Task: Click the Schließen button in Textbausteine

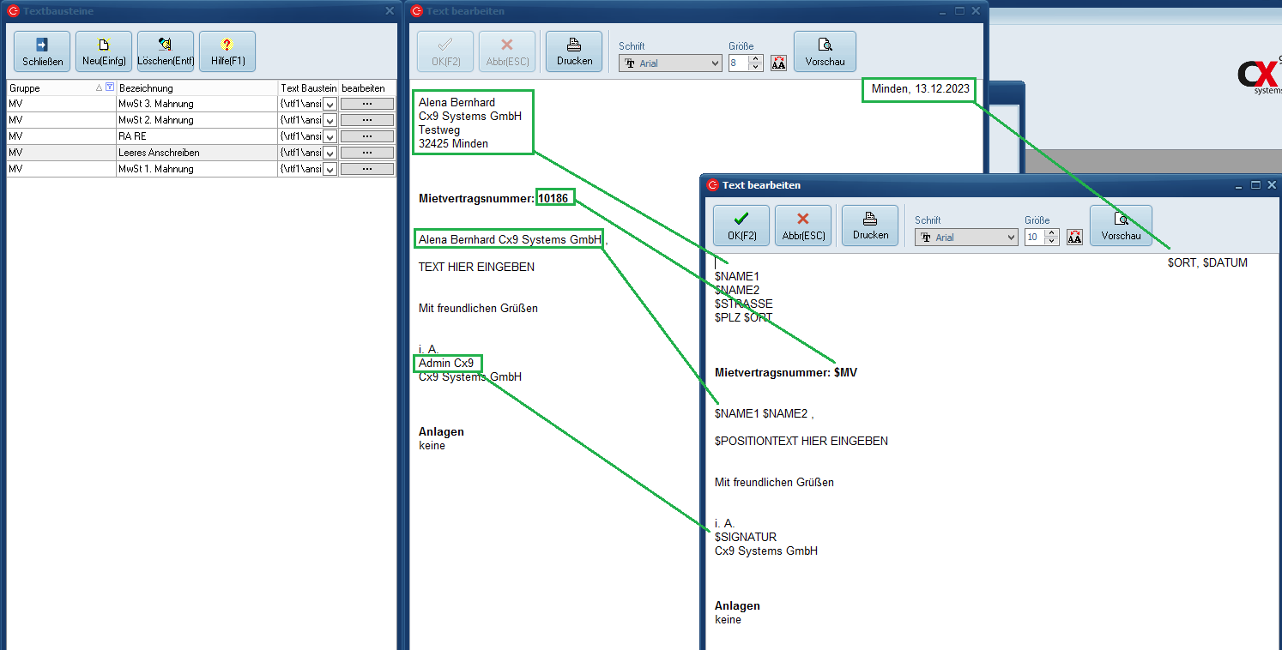Action: pos(42,51)
